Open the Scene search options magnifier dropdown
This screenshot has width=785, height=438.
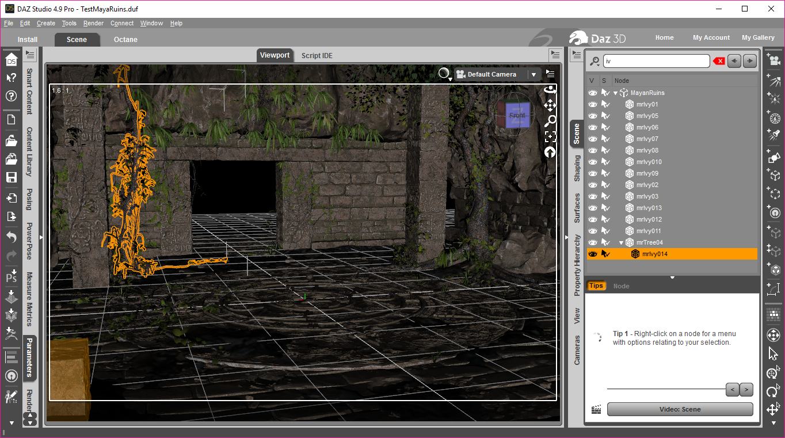point(595,61)
